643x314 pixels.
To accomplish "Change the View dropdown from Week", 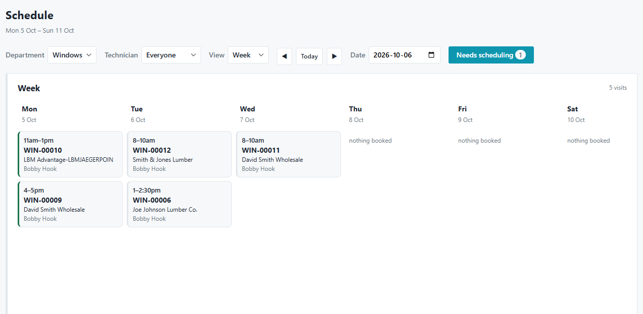I will 248,55.
